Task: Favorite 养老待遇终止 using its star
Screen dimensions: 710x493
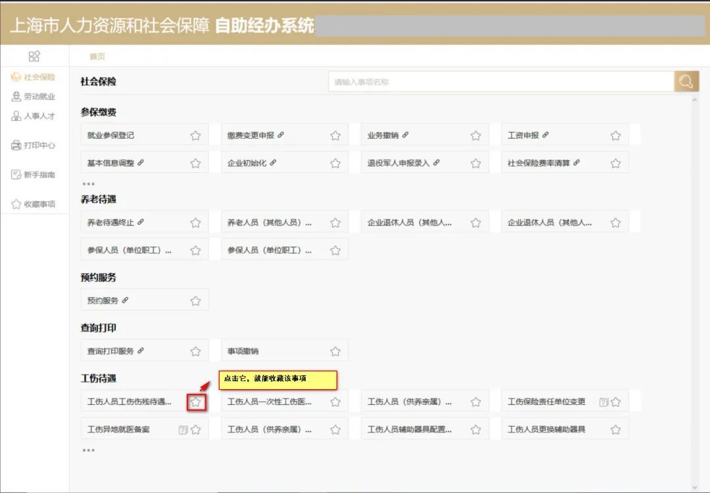Action: (x=196, y=222)
